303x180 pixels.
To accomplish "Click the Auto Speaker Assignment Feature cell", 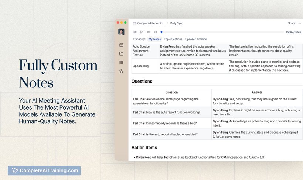I will point(145,51).
